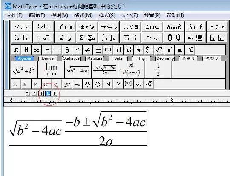Insert the left triangle symbol ◁
230x176 pixels.
click(108, 84)
